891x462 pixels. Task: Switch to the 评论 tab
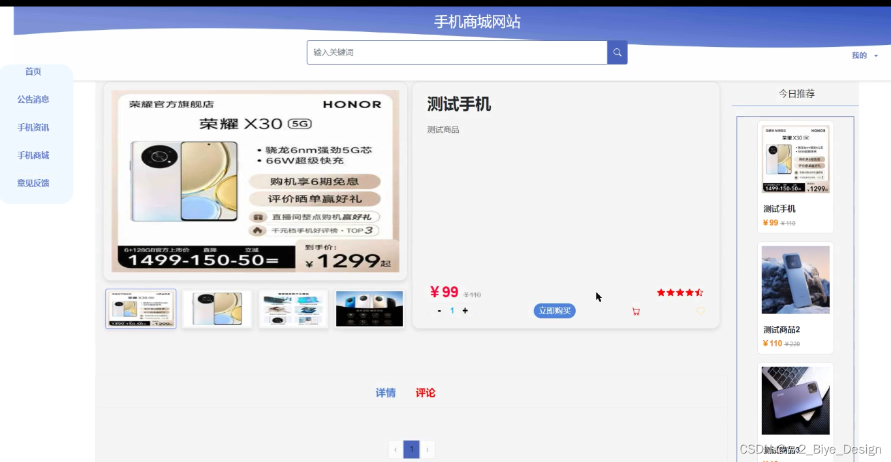[x=426, y=393]
